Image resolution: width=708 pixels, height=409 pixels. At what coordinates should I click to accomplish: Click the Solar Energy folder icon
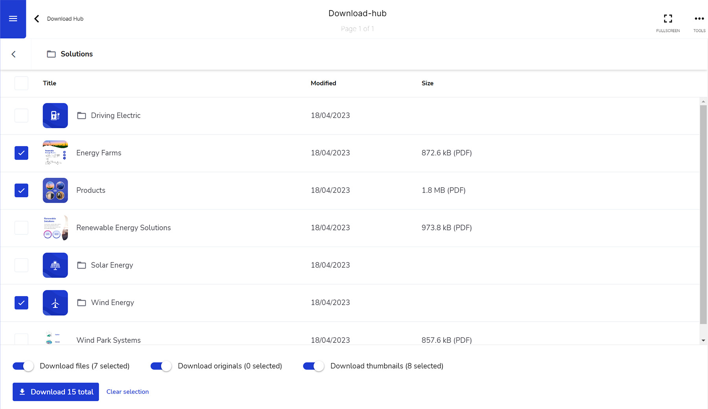55,265
